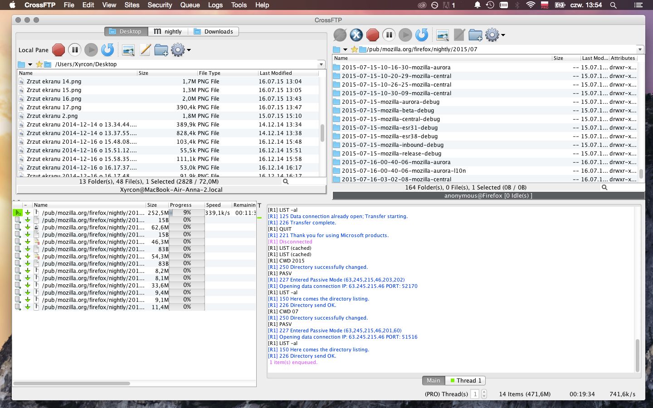Sort local files by Last Modified column
Viewport: 653px width, 408px height.
288,73
